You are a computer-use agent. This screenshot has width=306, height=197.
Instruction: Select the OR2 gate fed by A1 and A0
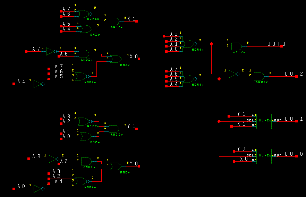86,137
